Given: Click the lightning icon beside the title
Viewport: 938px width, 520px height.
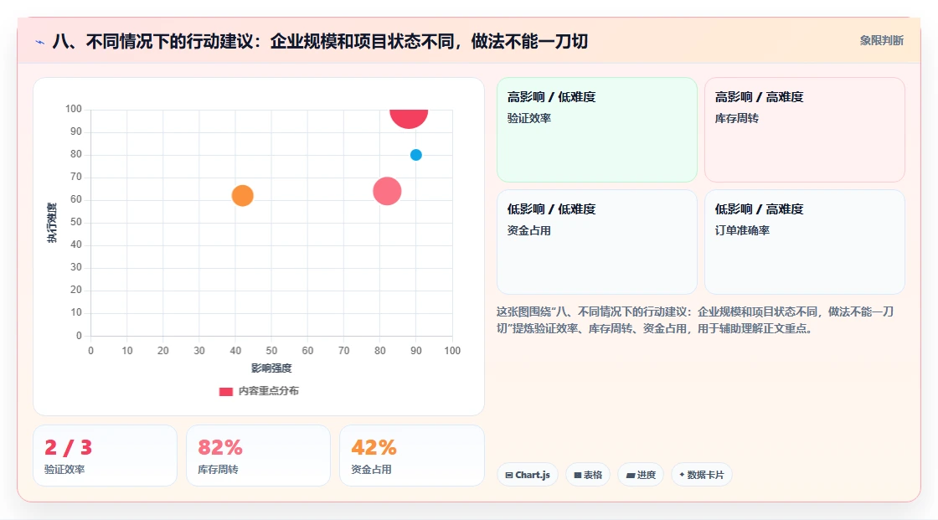Looking at the screenshot, I should click(40, 42).
